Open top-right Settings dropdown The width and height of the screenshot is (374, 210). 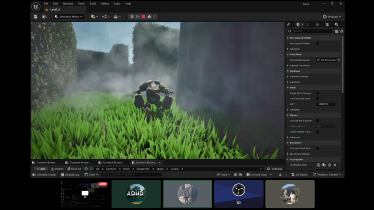(332, 17)
